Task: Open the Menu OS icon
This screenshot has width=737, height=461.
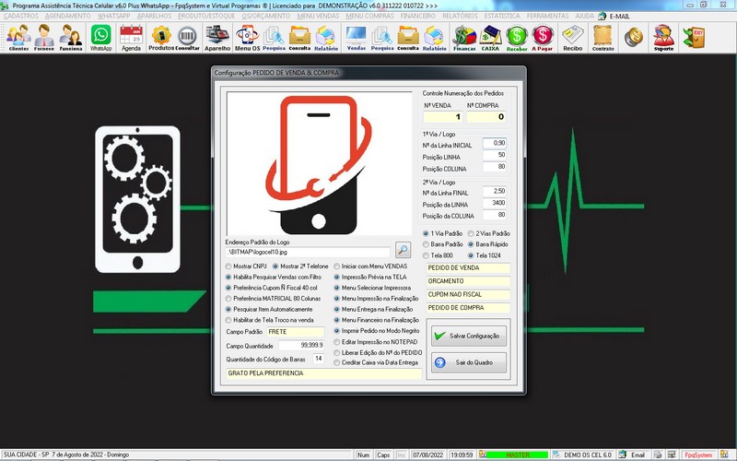Action: coord(247,38)
